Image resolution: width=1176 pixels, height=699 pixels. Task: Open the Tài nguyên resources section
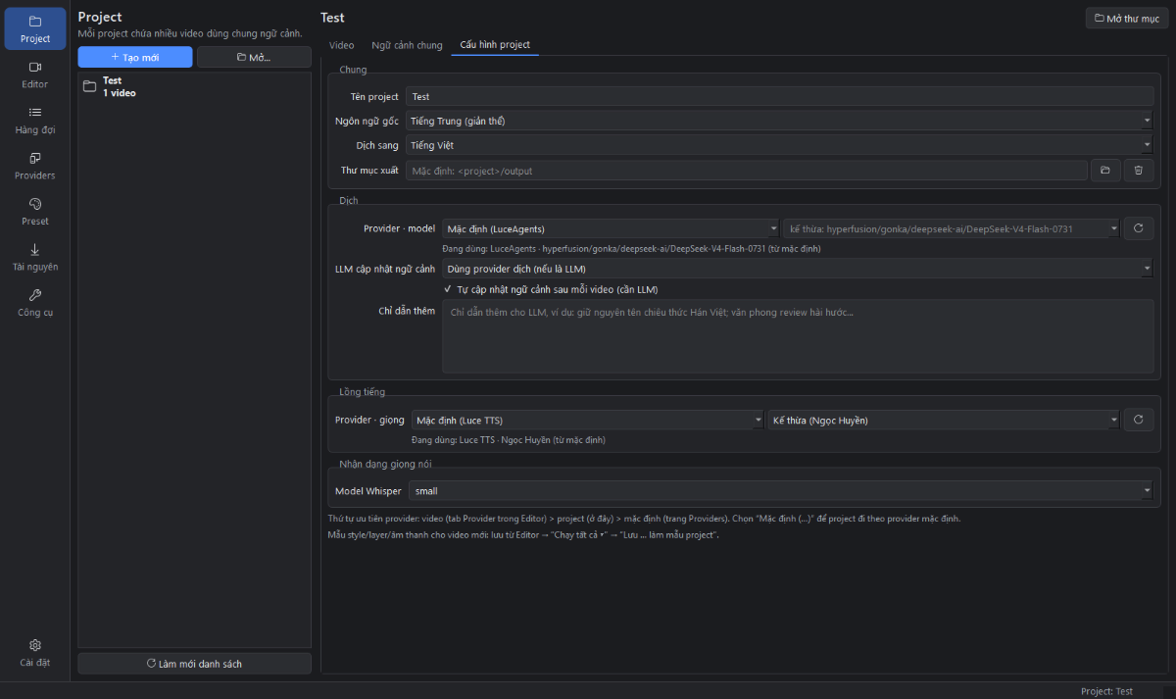pos(34,257)
